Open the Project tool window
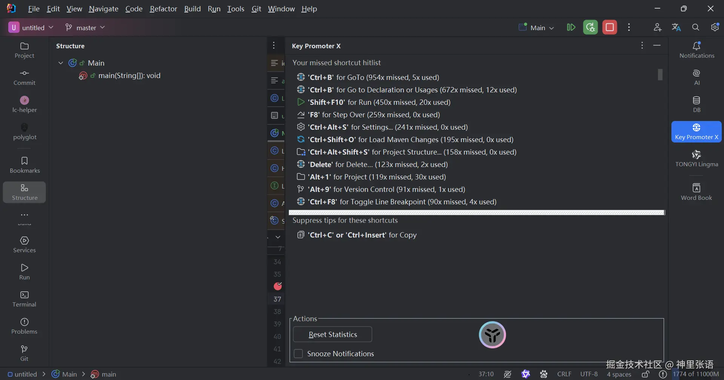The height and width of the screenshot is (380, 724). tap(25, 51)
